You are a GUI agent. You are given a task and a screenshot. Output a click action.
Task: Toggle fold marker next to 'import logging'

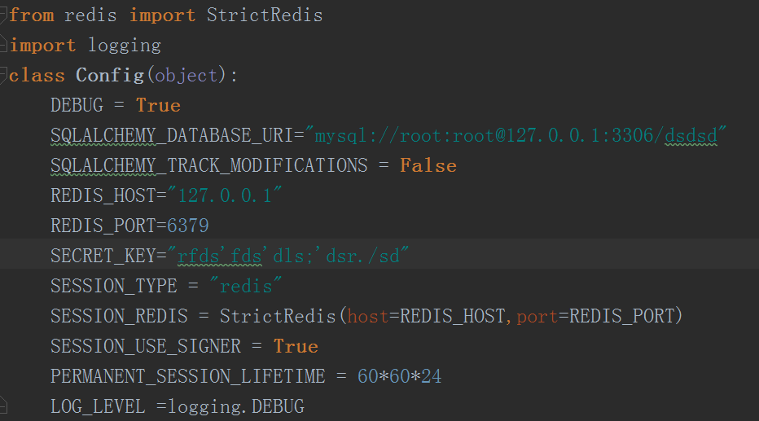click(x=4, y=45)
